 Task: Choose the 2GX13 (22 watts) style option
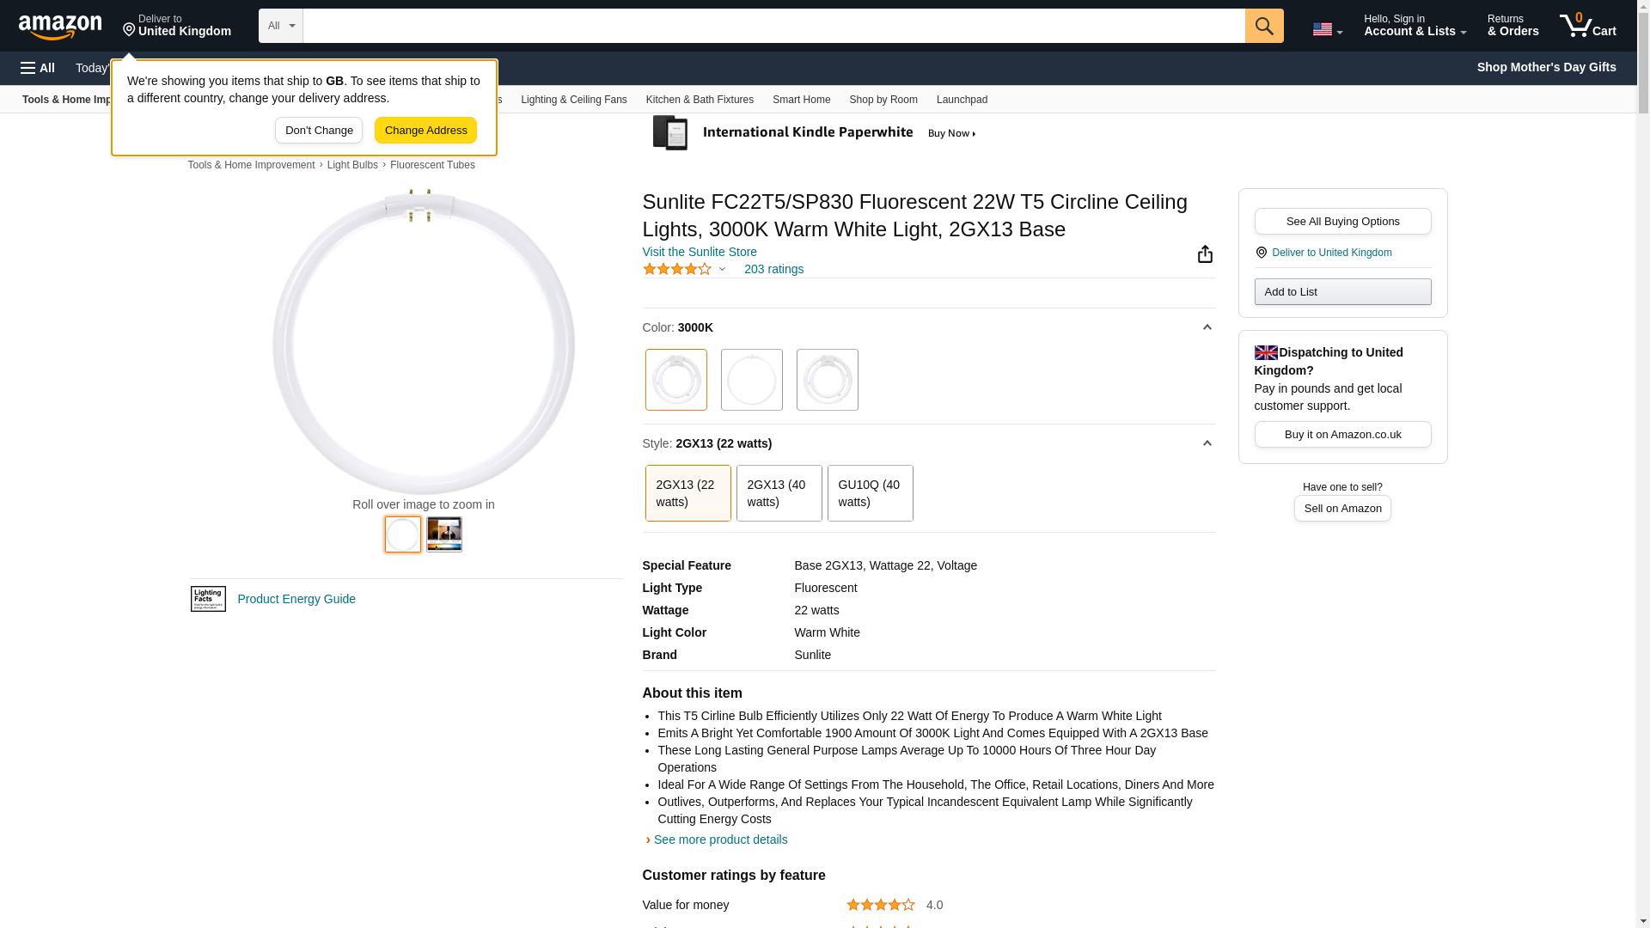[x=687, y=493]
